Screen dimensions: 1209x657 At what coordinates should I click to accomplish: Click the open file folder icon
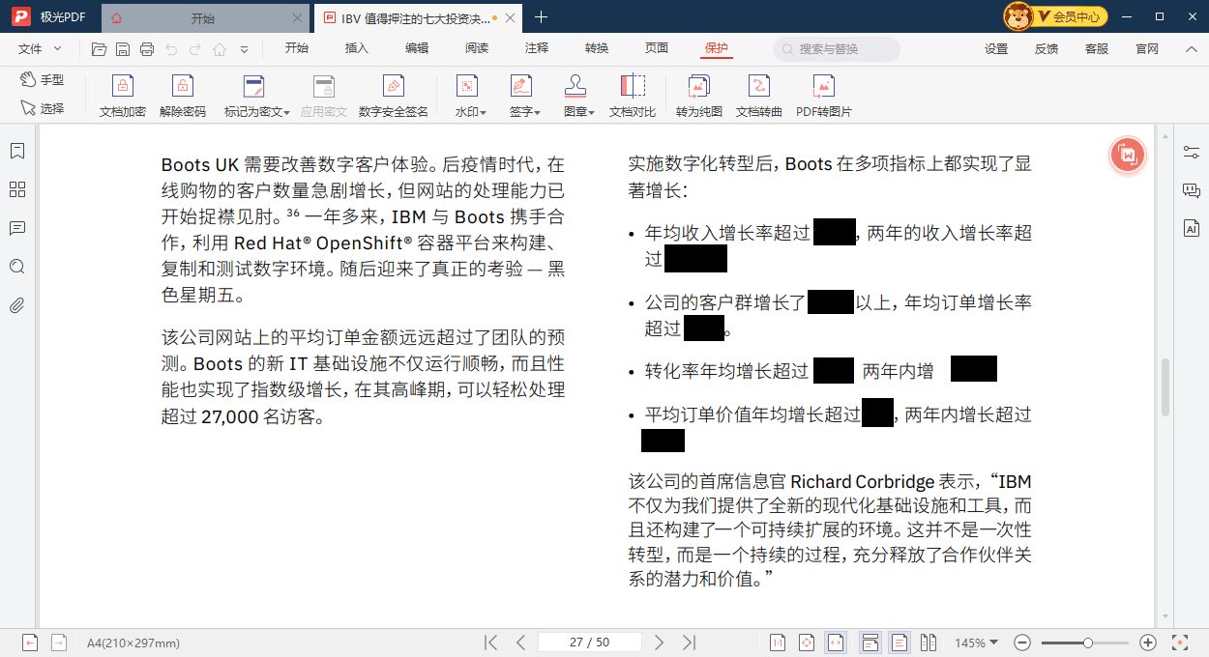tap(99, 49)
